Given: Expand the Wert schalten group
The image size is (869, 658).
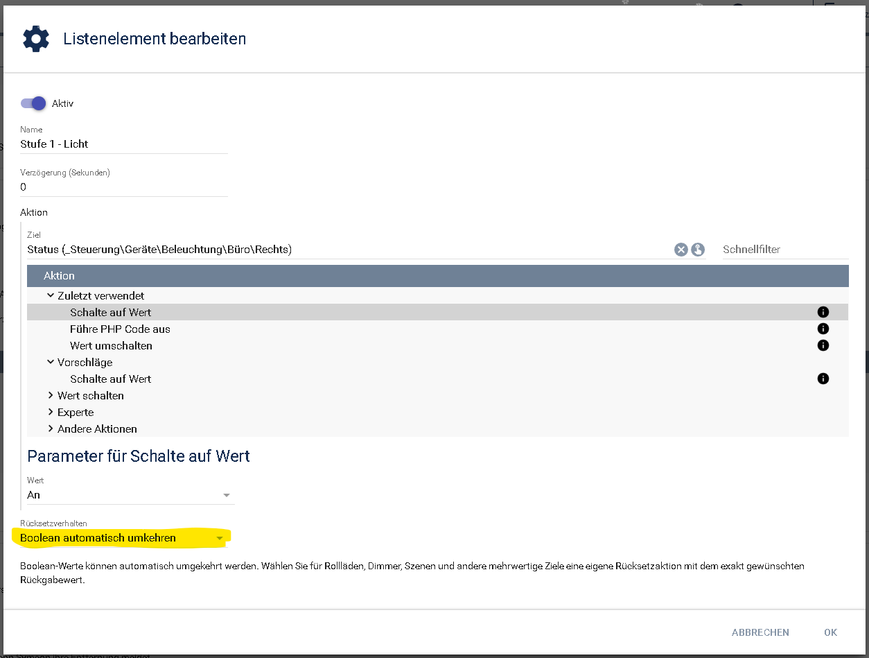Looking at the screenshot, I should (x=51, y=395).
